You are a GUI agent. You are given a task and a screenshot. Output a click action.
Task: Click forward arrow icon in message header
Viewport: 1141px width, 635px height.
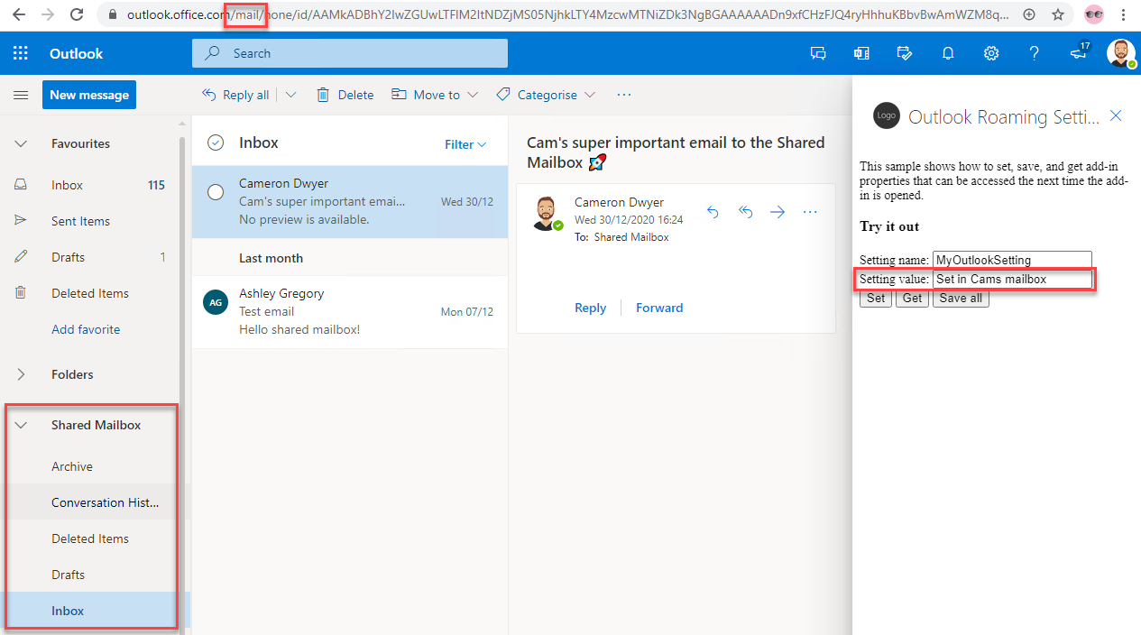point(778,212)
